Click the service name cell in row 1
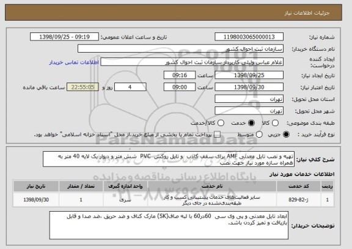Viewport: 352px width, 249px height. (x=212, y=200)
